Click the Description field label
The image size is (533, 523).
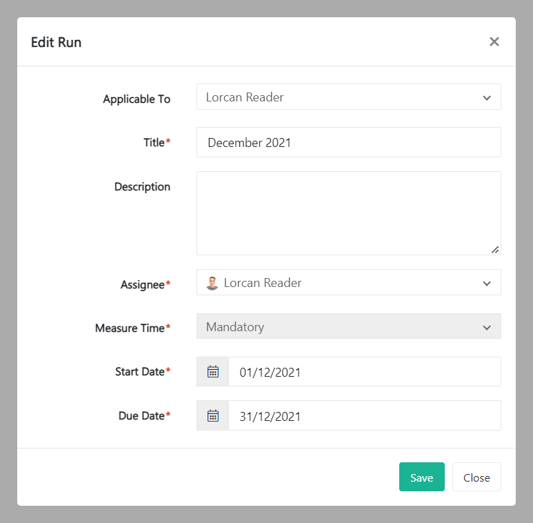(x=142, y=187)
